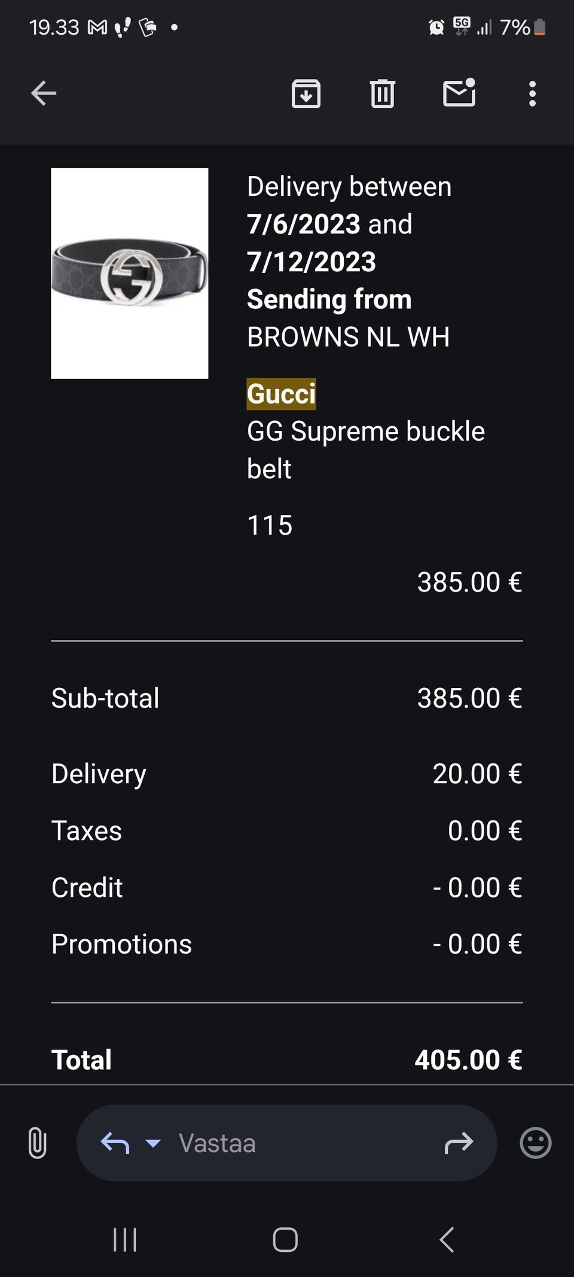574x1277 pixels.
Task: Tap the attachment paperclip icon
Action: pos(37,1142)
